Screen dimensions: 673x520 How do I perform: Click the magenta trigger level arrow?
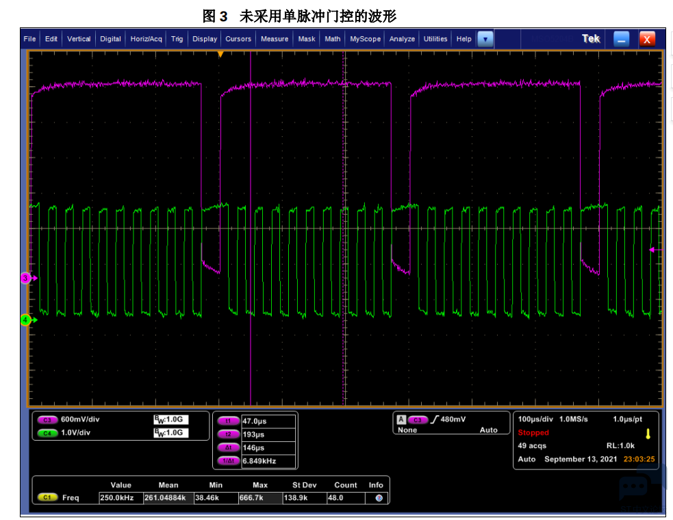pos(654,250)
